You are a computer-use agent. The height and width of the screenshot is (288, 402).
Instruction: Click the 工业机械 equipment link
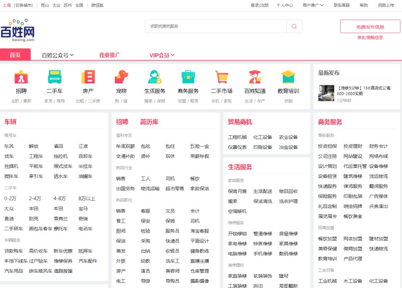pos(328,281)
